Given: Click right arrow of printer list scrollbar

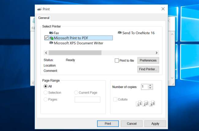Looking at the screenshot, I should [156, 53].
